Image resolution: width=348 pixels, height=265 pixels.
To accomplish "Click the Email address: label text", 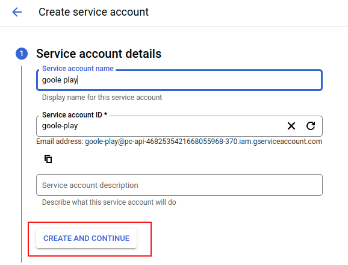I will [60, 142].
